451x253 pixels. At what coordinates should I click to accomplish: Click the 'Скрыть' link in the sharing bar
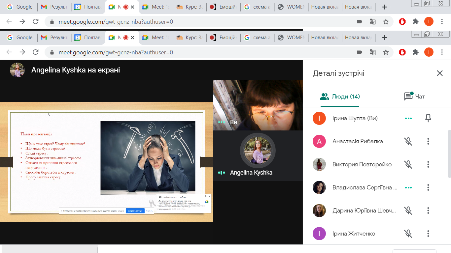(x=149, y=211)
